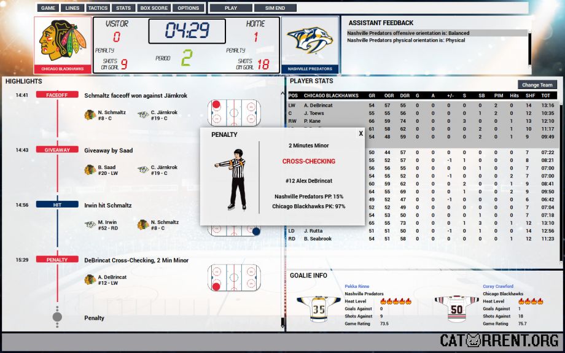565x353 pixels.
Task: Click Schmaltz faceoff won against Järnkrok text
Action: point(136,95)
